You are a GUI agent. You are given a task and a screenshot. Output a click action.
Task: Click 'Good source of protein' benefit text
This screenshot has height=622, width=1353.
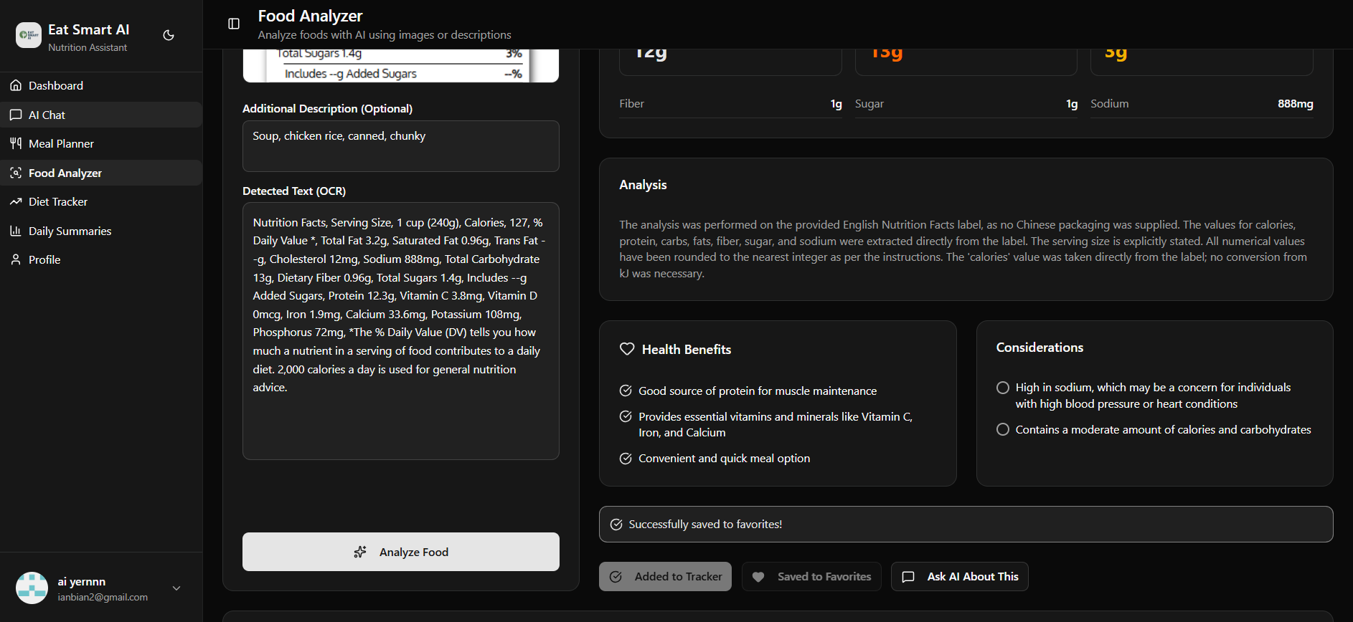[758, 391]
